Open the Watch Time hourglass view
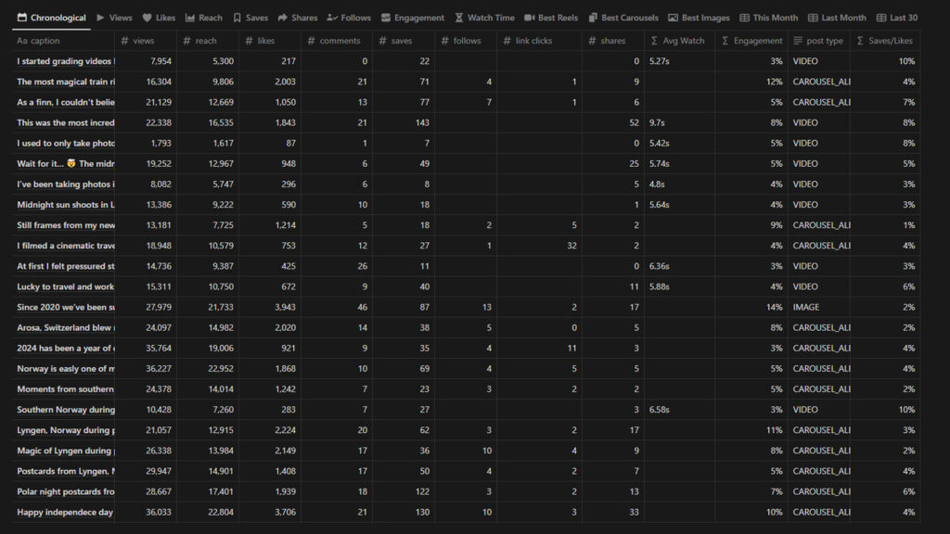950x534 pixels. point(484,18)
